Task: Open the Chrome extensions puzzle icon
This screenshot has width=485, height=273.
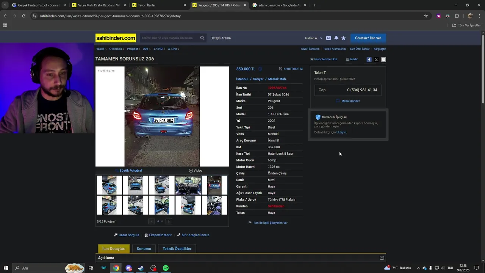Action: [x=457, y=16]
